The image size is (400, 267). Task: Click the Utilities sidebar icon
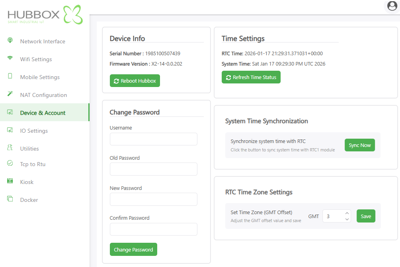point(10,148)
